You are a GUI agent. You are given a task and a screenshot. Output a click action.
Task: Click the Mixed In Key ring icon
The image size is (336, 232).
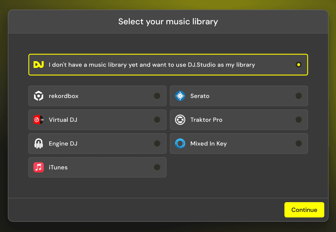(x=180, y=143)
